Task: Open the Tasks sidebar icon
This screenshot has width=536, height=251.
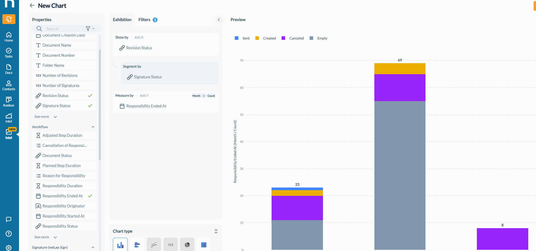Action: pos(9,53)
